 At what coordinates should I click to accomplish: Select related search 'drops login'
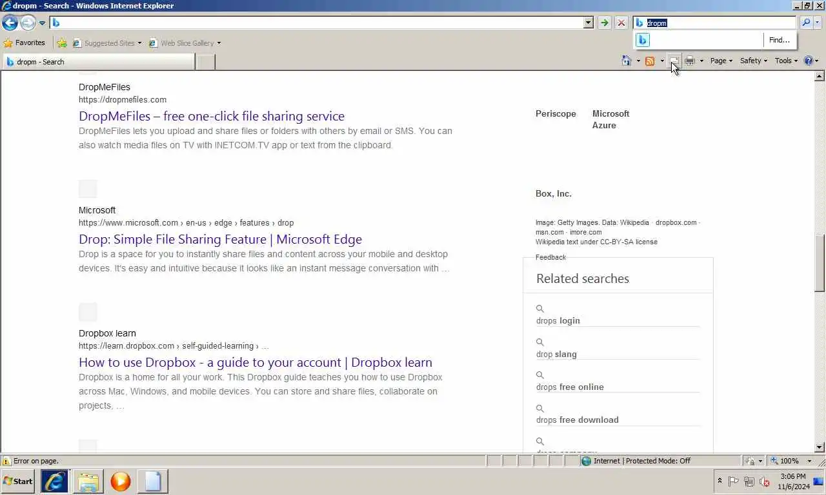558,320
